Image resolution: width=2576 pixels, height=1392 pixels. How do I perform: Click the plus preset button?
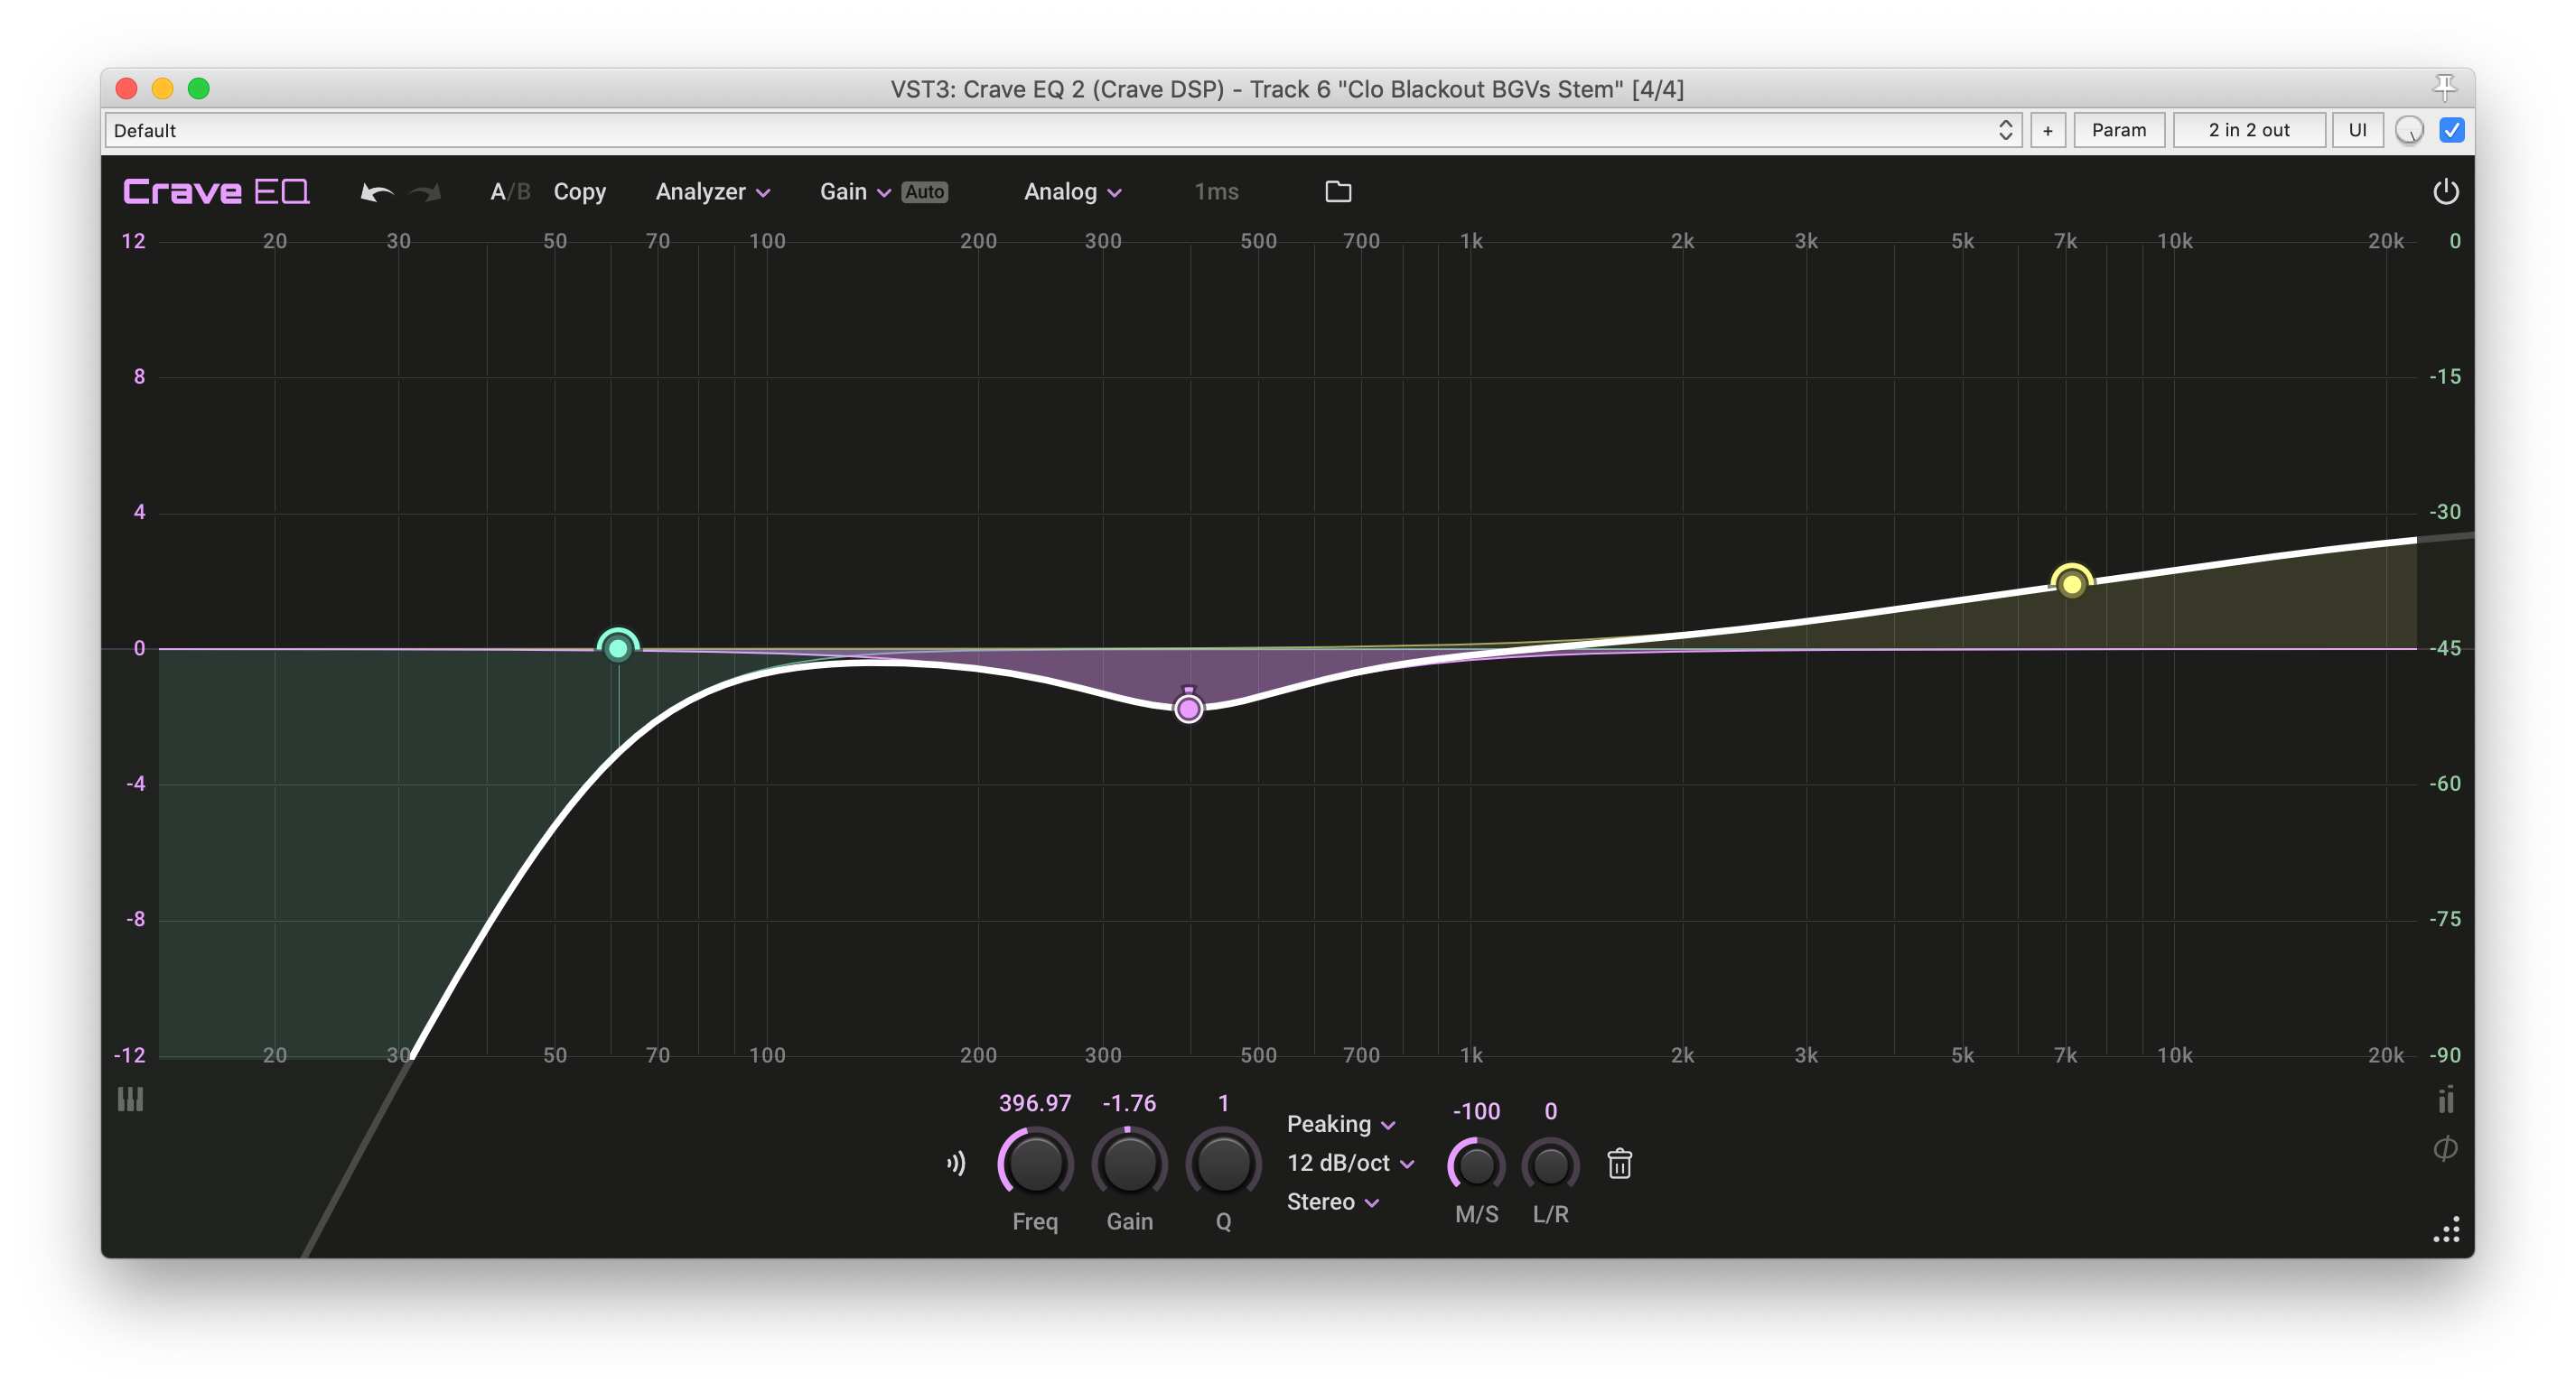(x=2047, y=130)
